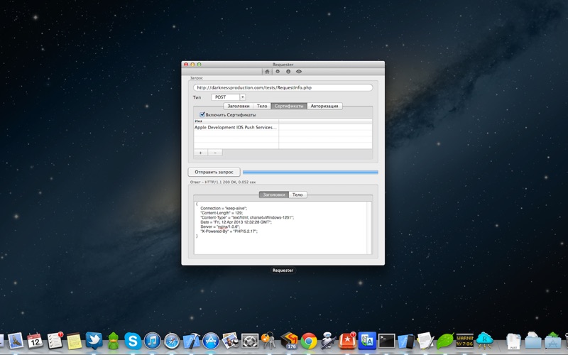Viewport: 568px width, 355px height.
Task: Toggle the Включить Сертификаты checkbox
Action: click(x=202, y=114)
